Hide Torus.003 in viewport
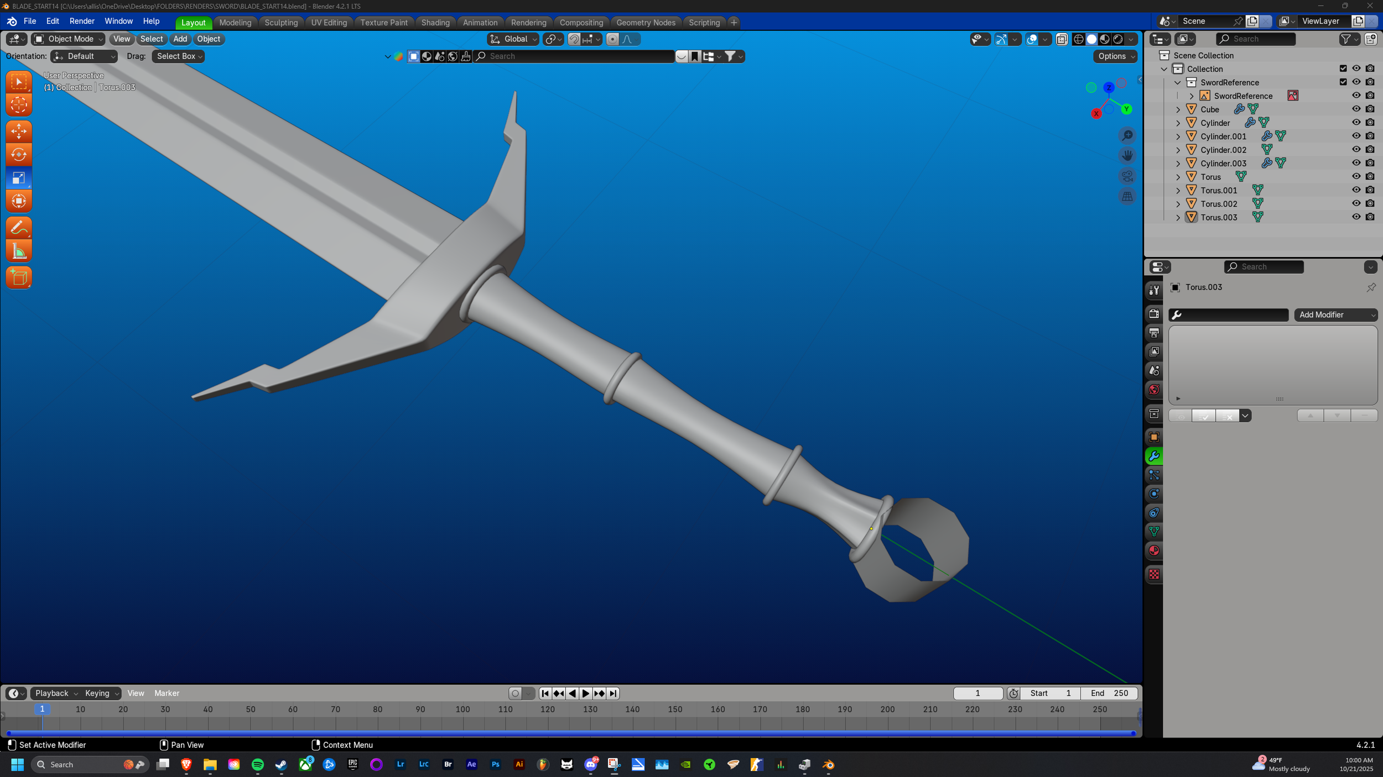Image resolution: width=1383 pixels, height=777 pixels. pos(1356,217)
